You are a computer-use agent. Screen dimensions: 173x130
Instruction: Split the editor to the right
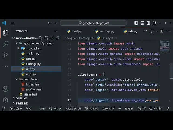[162, 31]
